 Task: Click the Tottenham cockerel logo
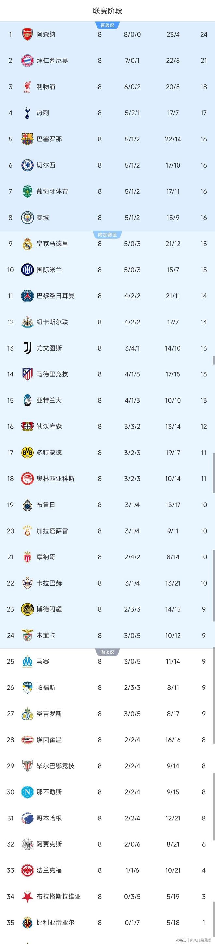27,113
